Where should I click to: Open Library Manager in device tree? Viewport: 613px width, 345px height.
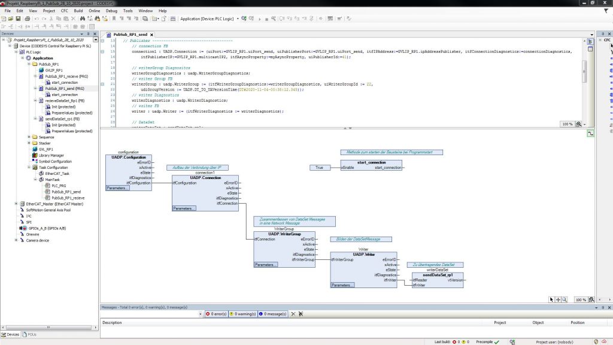(x=51, y=155)
